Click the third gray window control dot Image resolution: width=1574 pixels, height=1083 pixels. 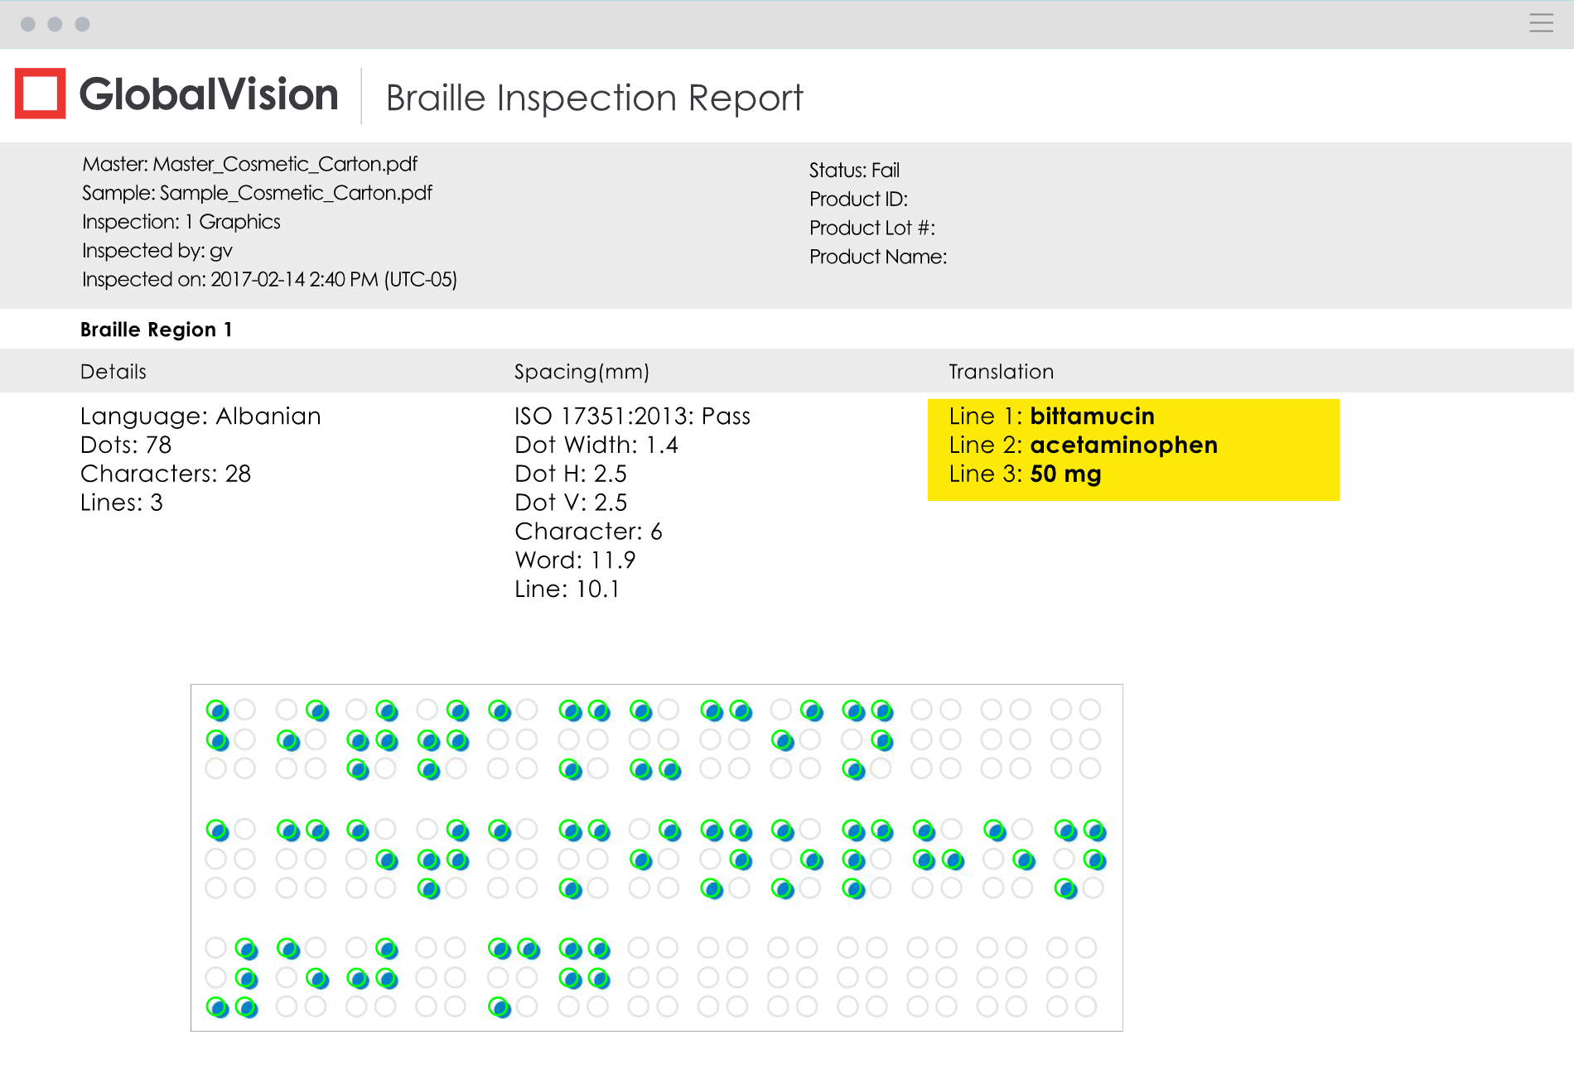click(82, 24)
